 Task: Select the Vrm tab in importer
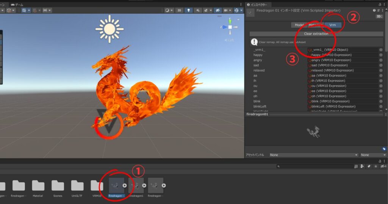(333, 25)
